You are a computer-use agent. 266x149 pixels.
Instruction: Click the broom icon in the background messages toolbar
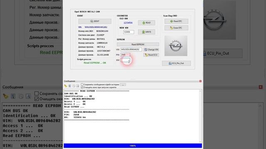coord(5,96)
